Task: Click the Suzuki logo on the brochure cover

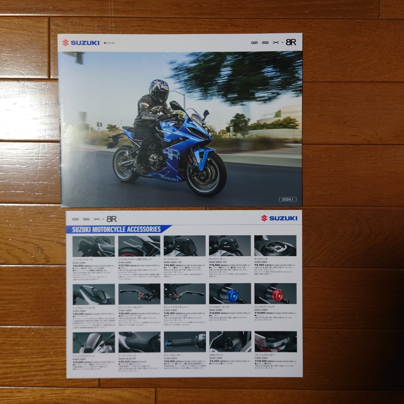Action: pyautogui.click(x=81, y=43)
